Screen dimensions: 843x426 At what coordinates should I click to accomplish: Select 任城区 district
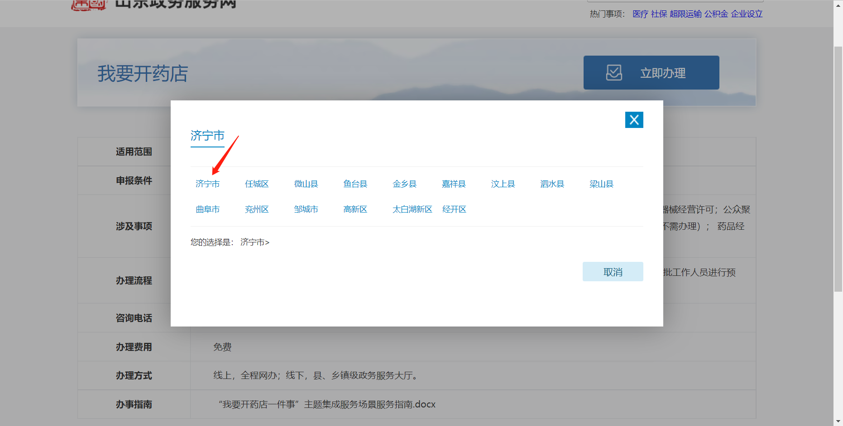(257, 184)
